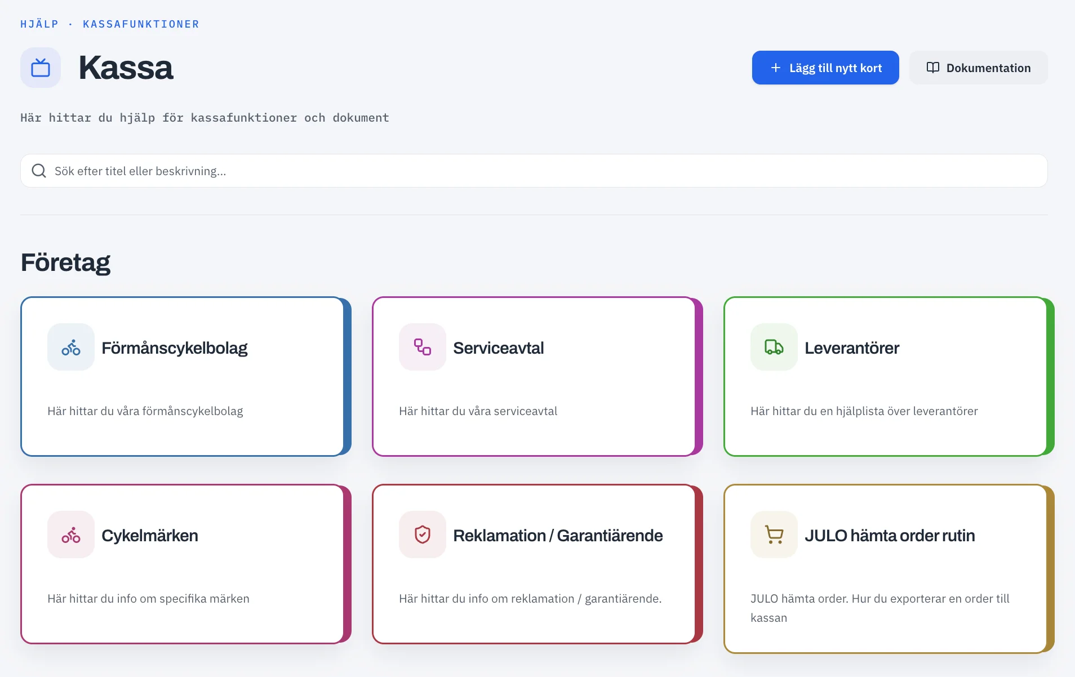Image resolution: width=1075 pixels, height=677 pixels.
Task: Click the Serviceavtal card's purple icon
Action: [x=423, y=347]
